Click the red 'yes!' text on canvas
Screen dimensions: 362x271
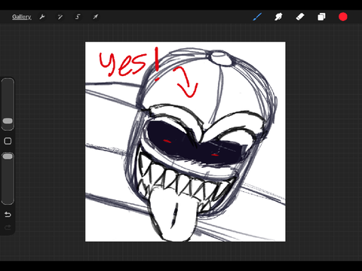click(130, 62)
